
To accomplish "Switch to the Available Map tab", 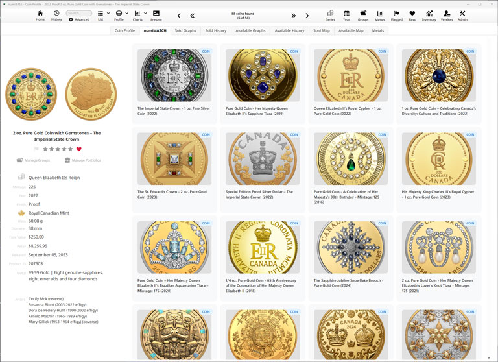I will coord(351,31).
